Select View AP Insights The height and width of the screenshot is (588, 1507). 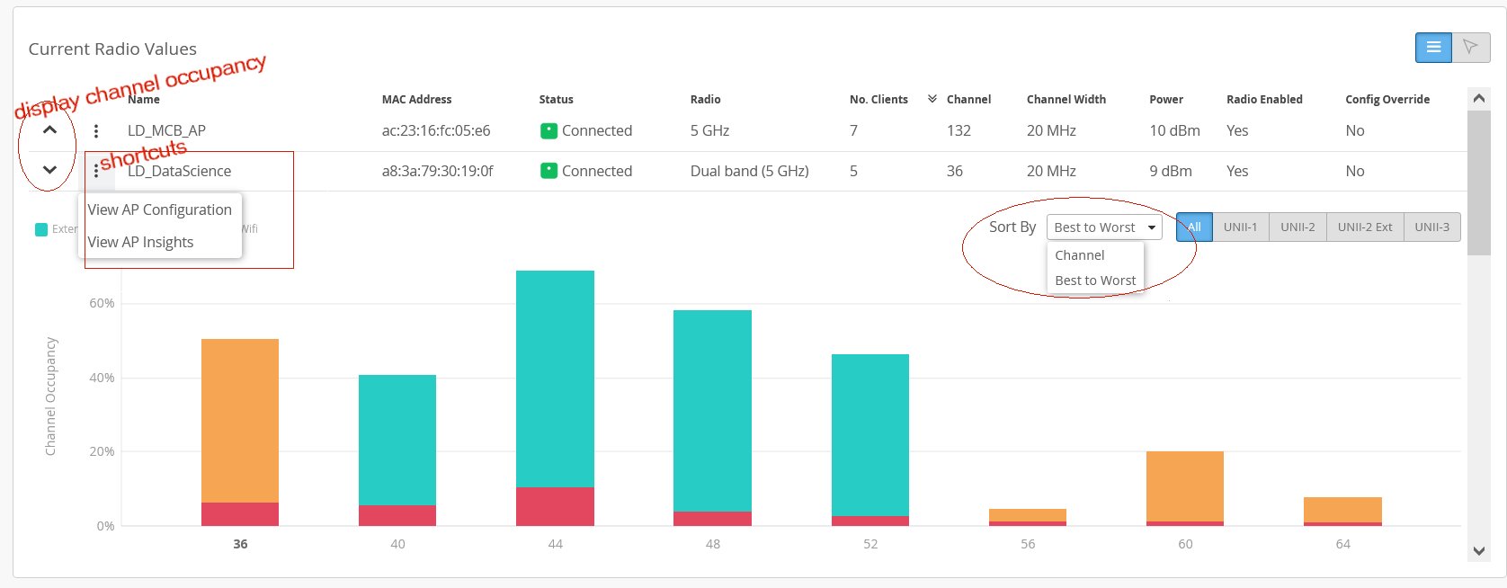click(x=141, y=242)
